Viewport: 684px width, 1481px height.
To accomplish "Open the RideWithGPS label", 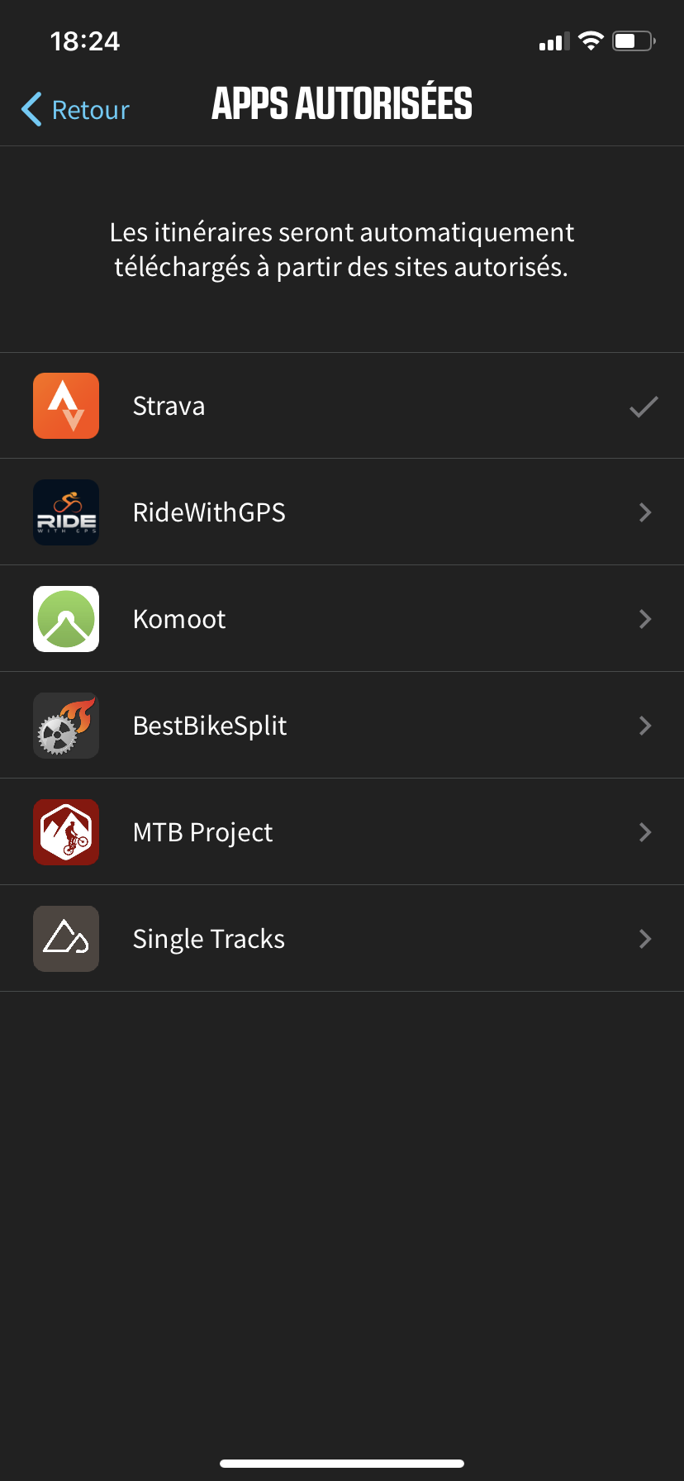I will click(x=209, y=512).
